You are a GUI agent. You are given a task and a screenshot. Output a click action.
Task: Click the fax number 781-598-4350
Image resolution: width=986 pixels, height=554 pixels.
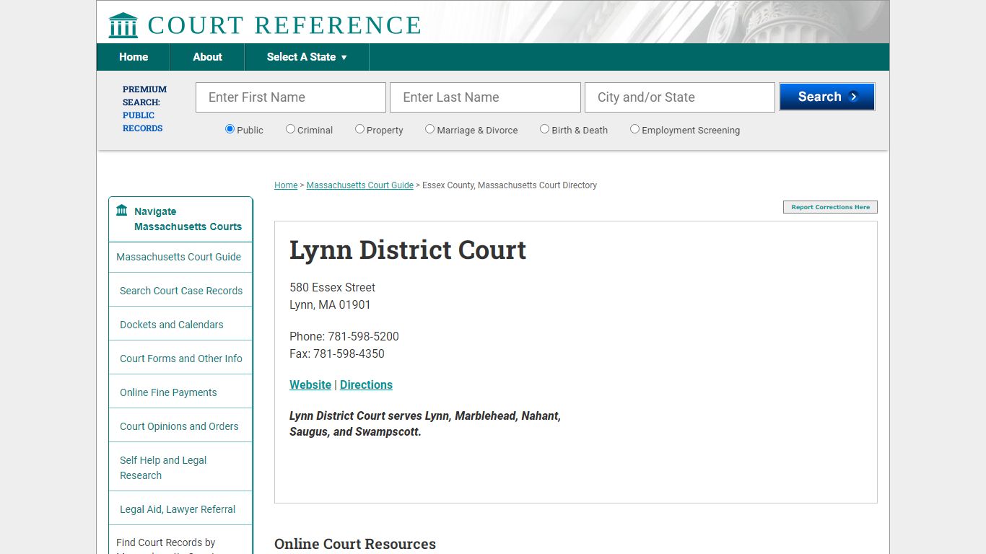pyautogui.click(x=349, y=353)
